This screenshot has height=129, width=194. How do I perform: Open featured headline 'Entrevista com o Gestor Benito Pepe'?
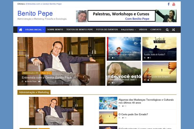[x=47, y=77]
